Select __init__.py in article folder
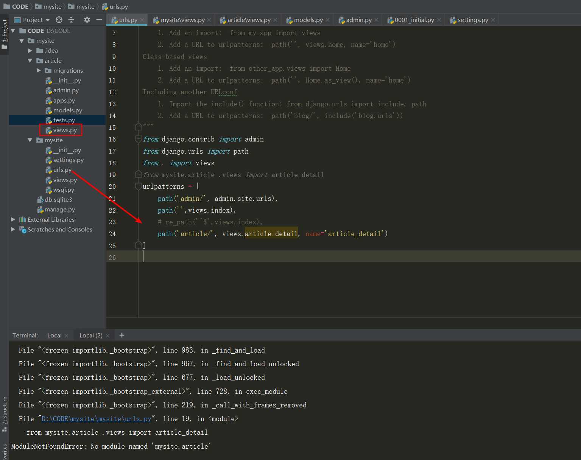581x460 pixels. (63, 81)
